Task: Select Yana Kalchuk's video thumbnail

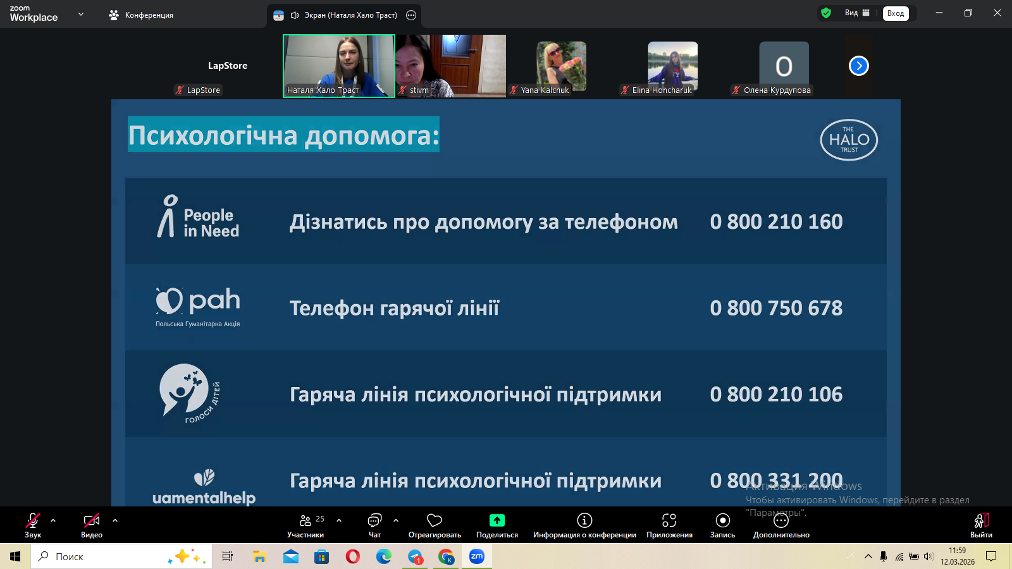Action: 561,66
